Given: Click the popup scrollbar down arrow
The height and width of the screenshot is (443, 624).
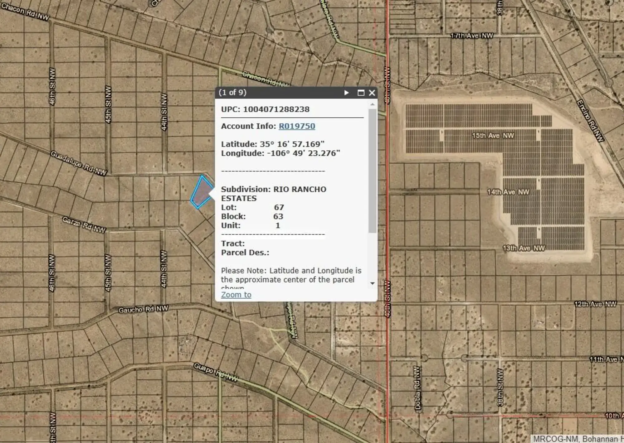Looking at the screenshot, I should pos(372,283).
